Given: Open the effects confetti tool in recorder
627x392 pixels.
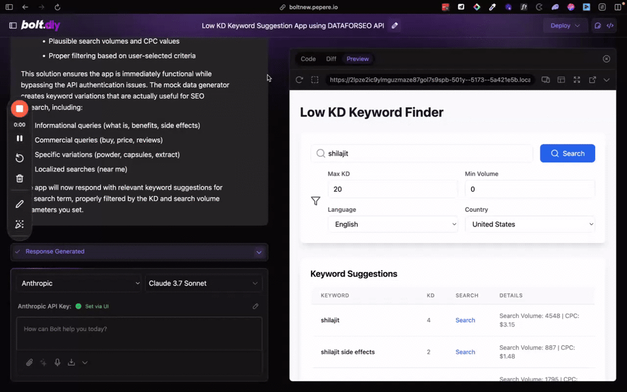Looking at the screenshot, I should 19,224.
